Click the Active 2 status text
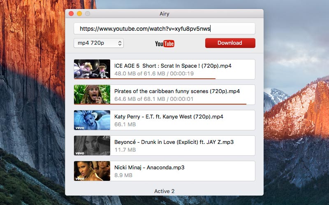Viewport: 329px width, 205px height. pos(164,191)
